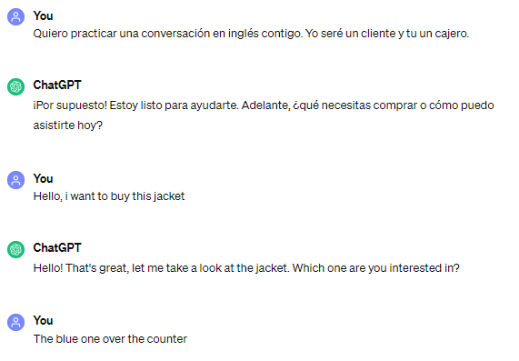Click the 'ChatGPT' name above the 'Hello! That's great' reply
The height and width of the screenshot is (361, 519).
57,247
